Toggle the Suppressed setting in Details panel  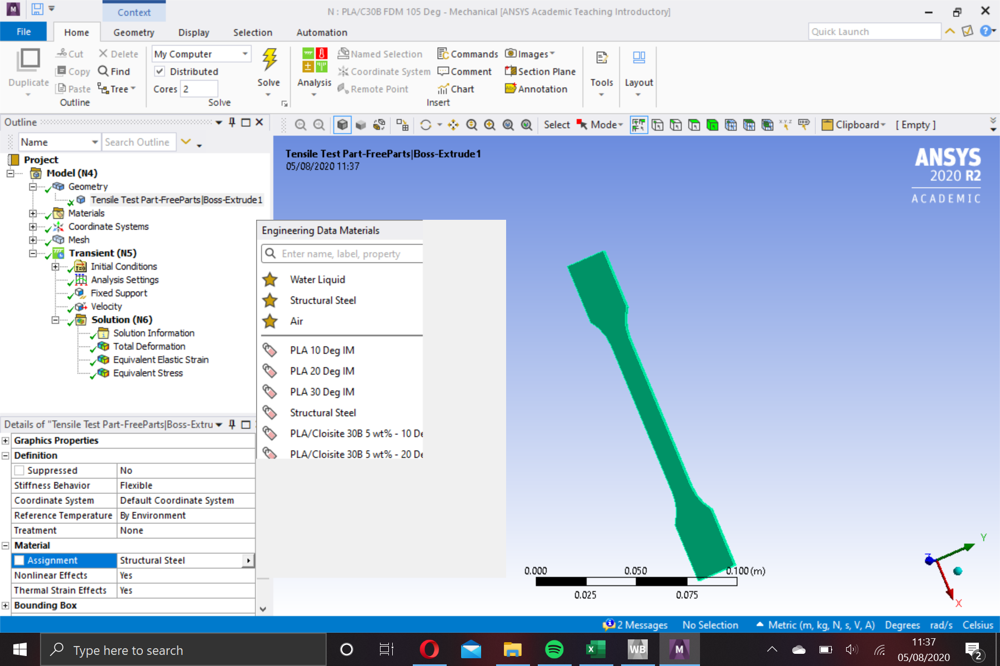[x=20, y=470]
